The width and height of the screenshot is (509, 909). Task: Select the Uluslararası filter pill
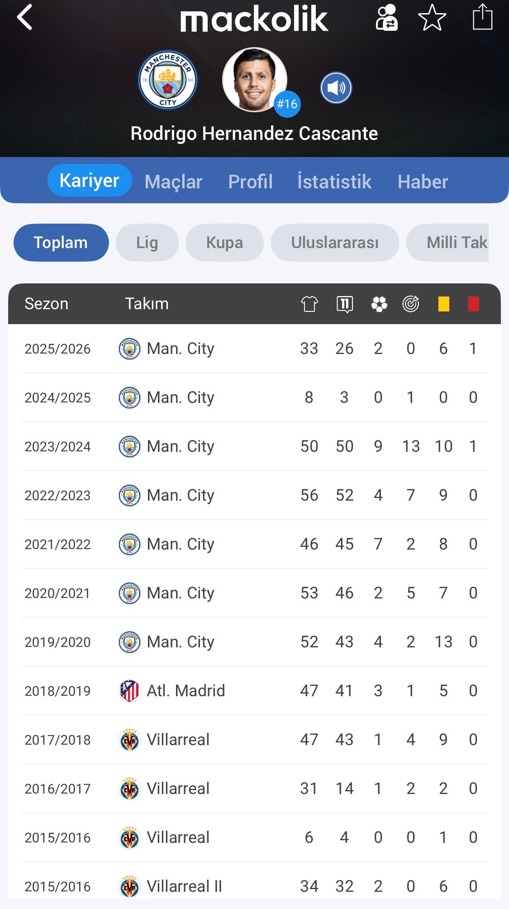[335, 243]
